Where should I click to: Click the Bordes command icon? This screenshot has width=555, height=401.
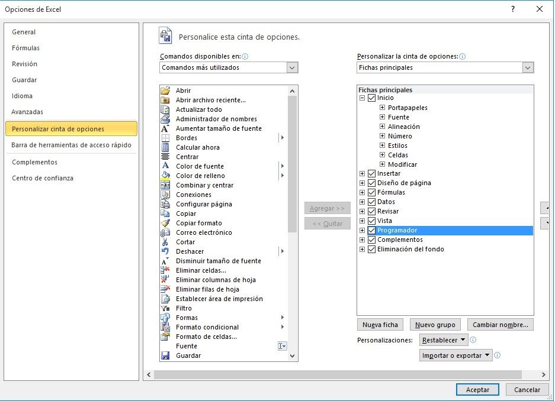pyautogui.click(x=165, y=138)
